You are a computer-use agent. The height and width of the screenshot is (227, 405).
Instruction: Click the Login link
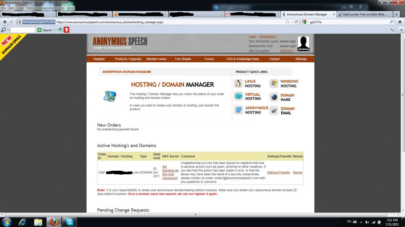pyautogui.click(x=252, y=36)
